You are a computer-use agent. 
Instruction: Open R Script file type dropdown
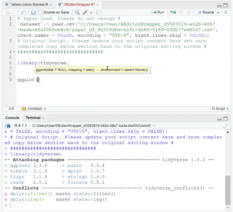tap(220, 109)
